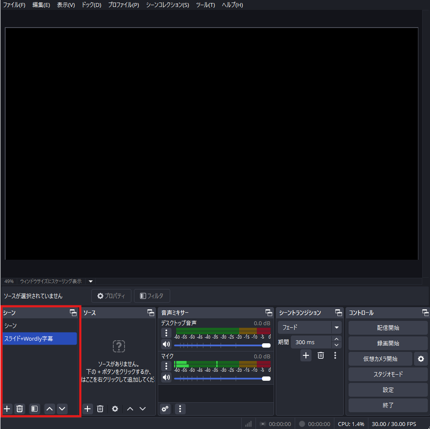Mute the デスクトップ音声 speaker
Screen dimensions: 430x429
(166, 345)
